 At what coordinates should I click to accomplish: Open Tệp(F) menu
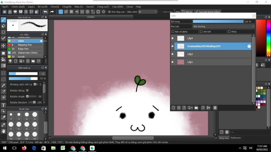[5, 7]
